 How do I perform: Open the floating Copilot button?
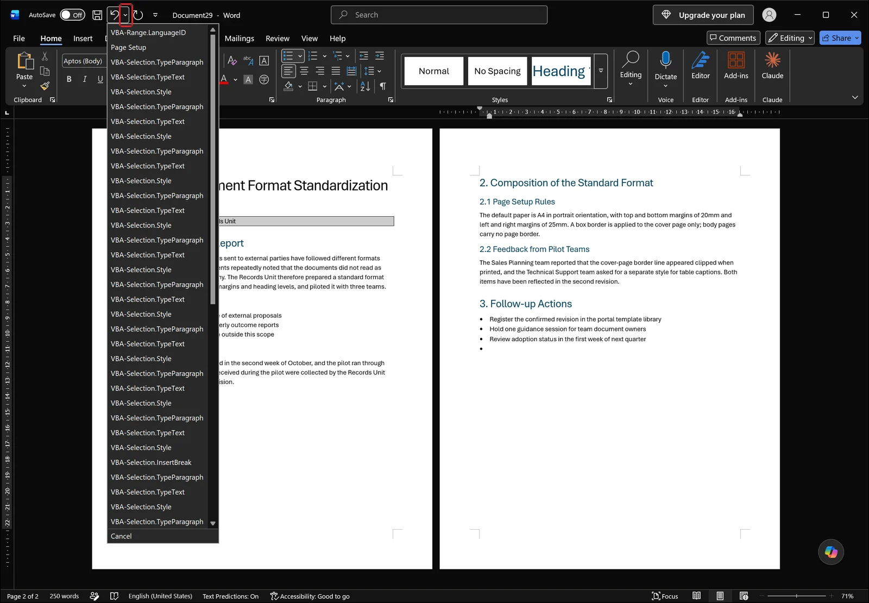click(831, 552)
